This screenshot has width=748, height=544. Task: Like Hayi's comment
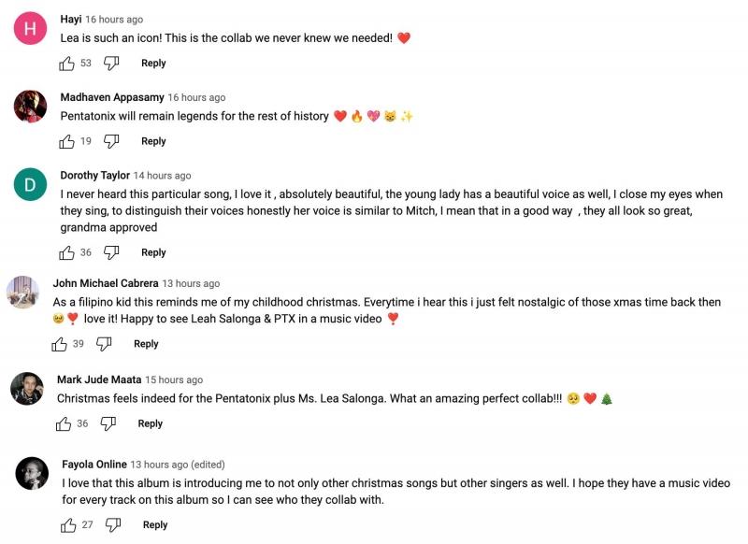pos(67,63)
